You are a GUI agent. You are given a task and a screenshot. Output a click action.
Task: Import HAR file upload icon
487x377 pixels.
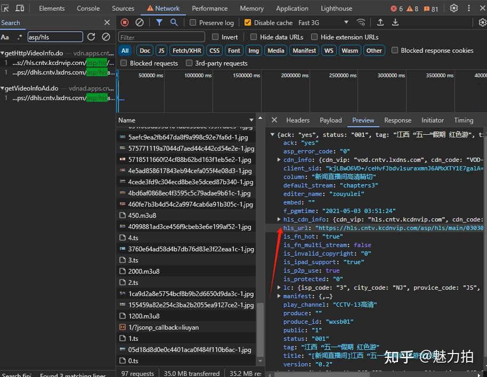380,22
